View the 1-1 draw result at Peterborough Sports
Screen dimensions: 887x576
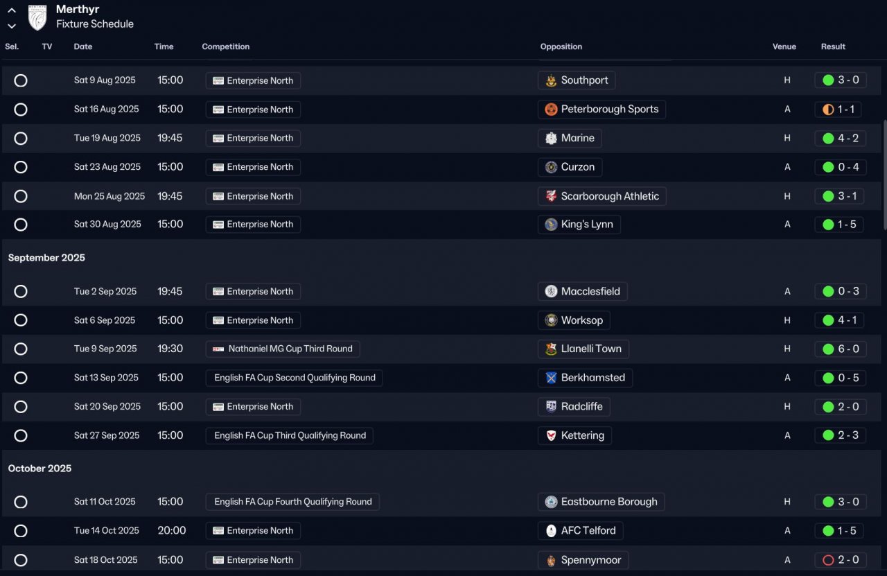click(x=839, y=110)
